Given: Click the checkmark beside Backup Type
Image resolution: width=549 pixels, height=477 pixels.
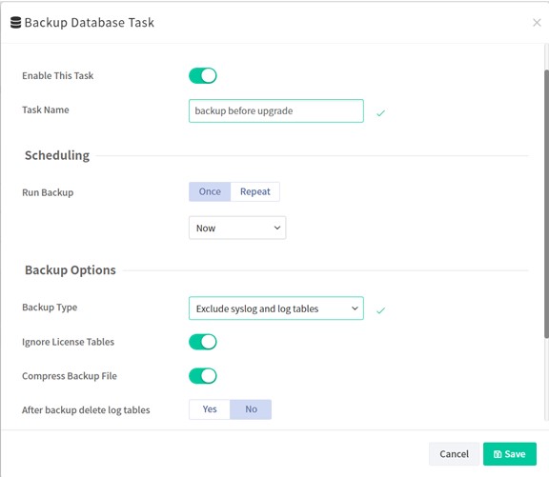Looking at the screenshot, I should click(380, 310).
